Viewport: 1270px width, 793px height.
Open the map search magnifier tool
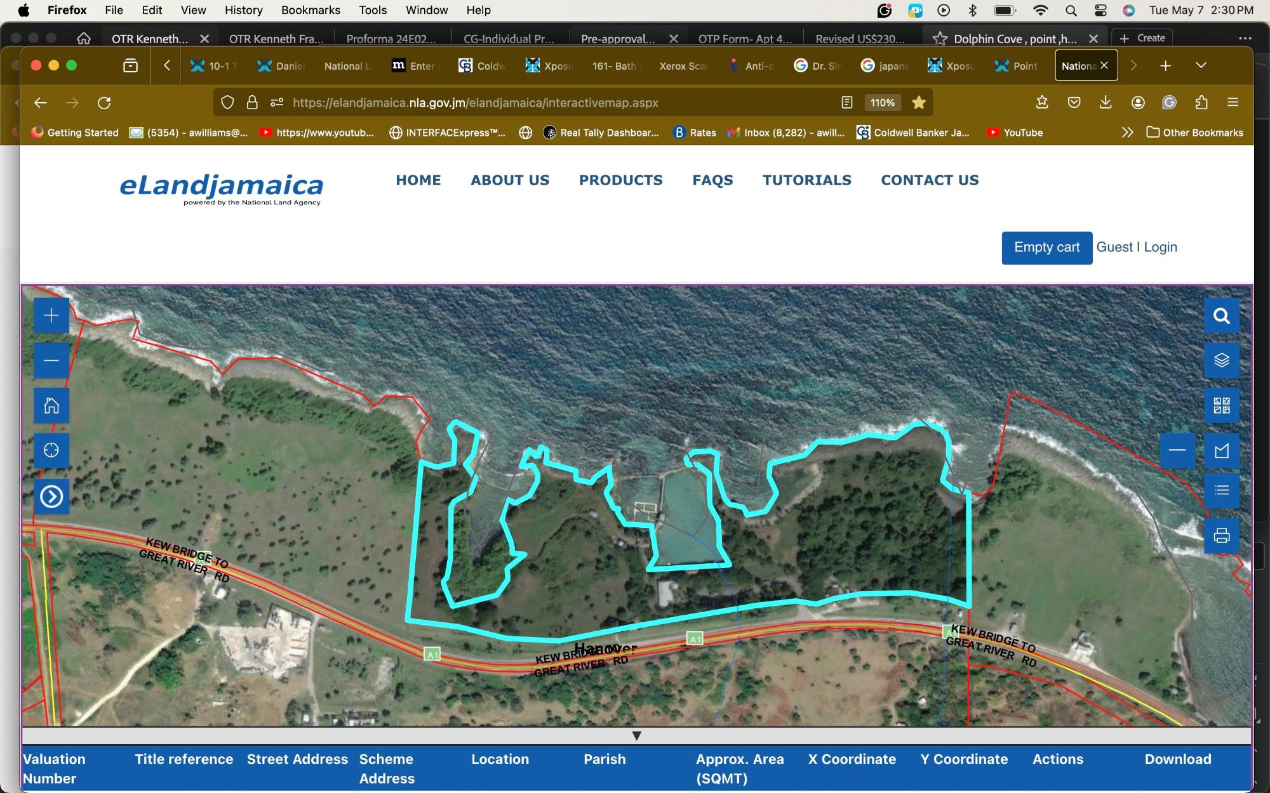(x=1221, y=316)
